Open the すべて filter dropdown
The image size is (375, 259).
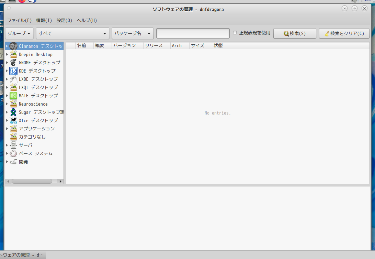[x=72, y=33]
